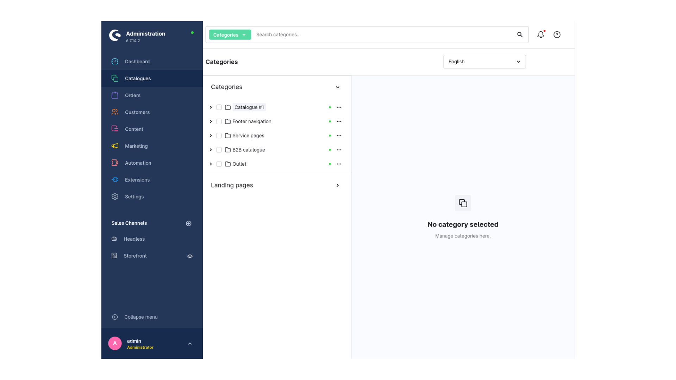Expand the B2B catalogue tree node
676x380 pixels.
tap(211, 150)
